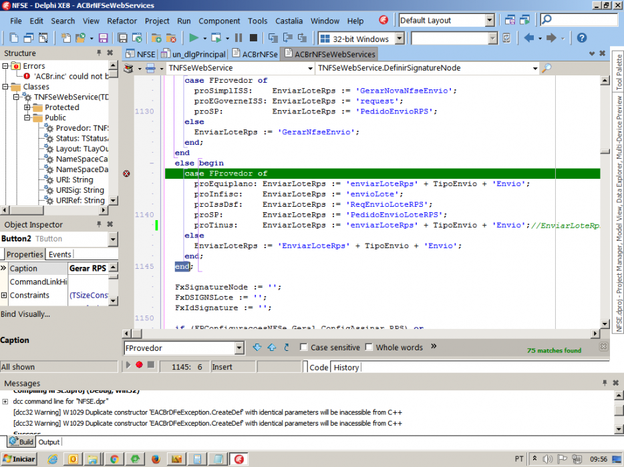Enable the Whole words checkbox

pos(369,348)
